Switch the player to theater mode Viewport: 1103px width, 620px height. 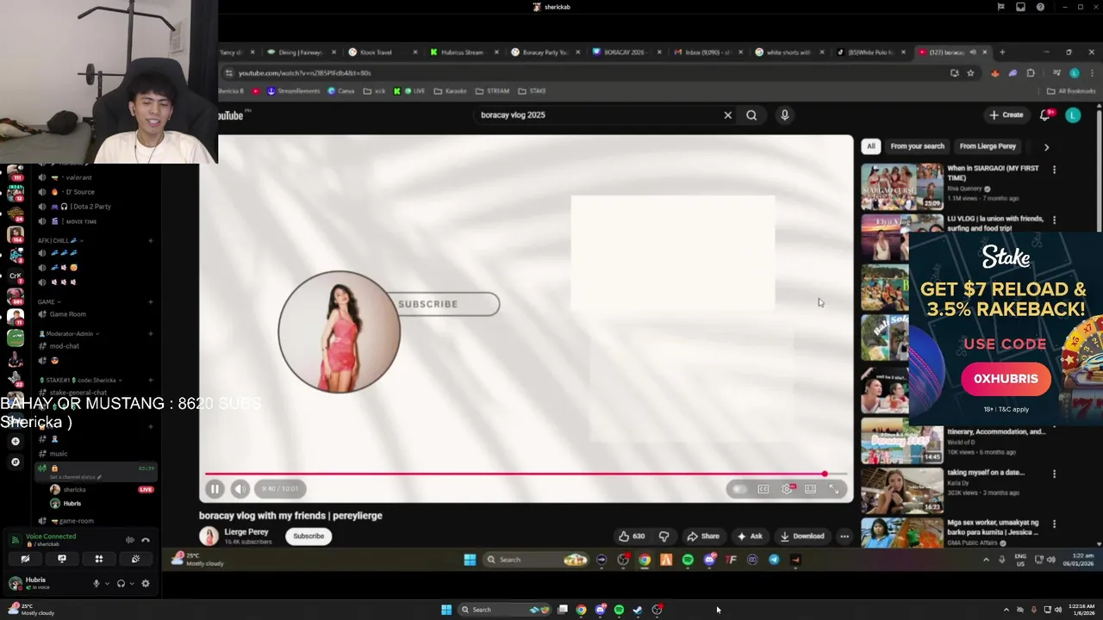[x=810, y=489]
